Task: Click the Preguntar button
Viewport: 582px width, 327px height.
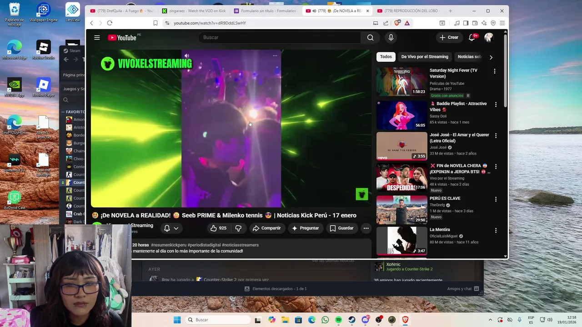Action: pos(305,228)
